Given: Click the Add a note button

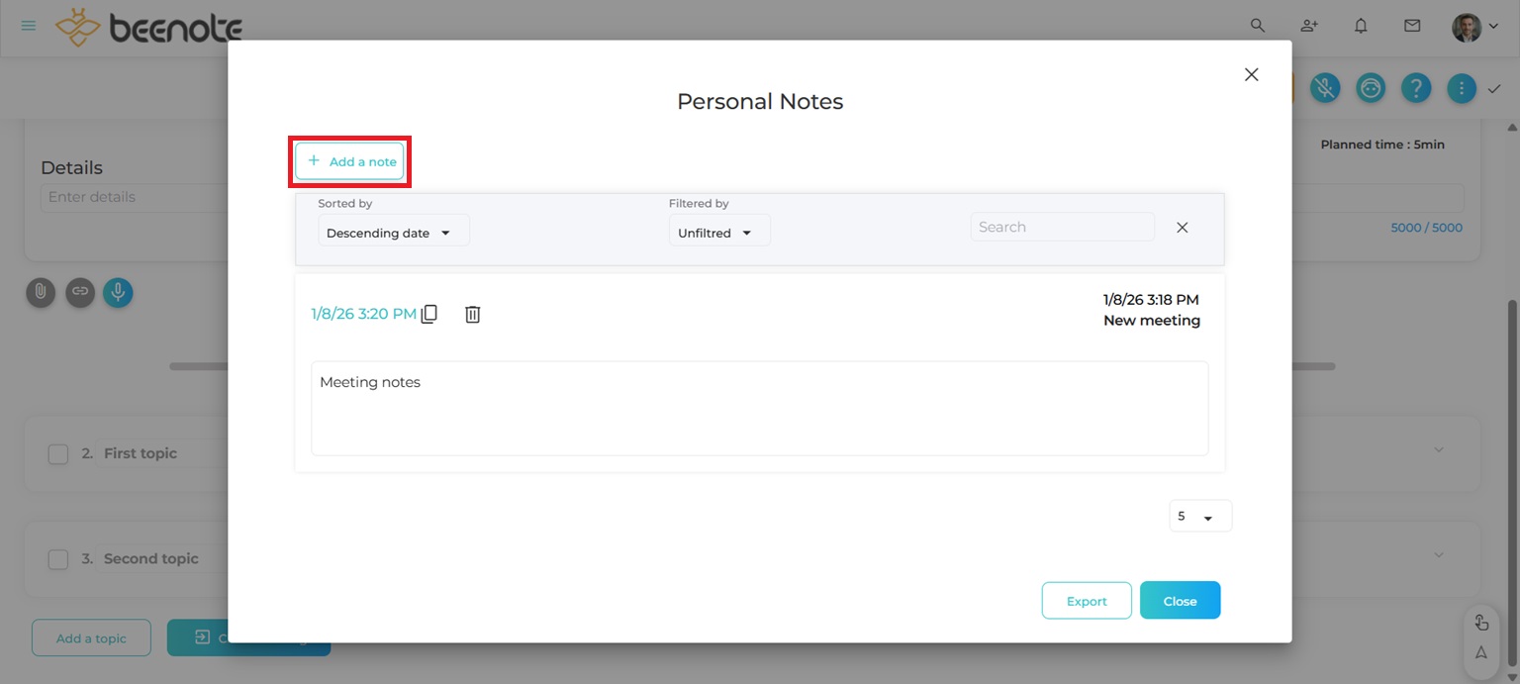Looking at the screenshot, I should (x=350, y=161).
